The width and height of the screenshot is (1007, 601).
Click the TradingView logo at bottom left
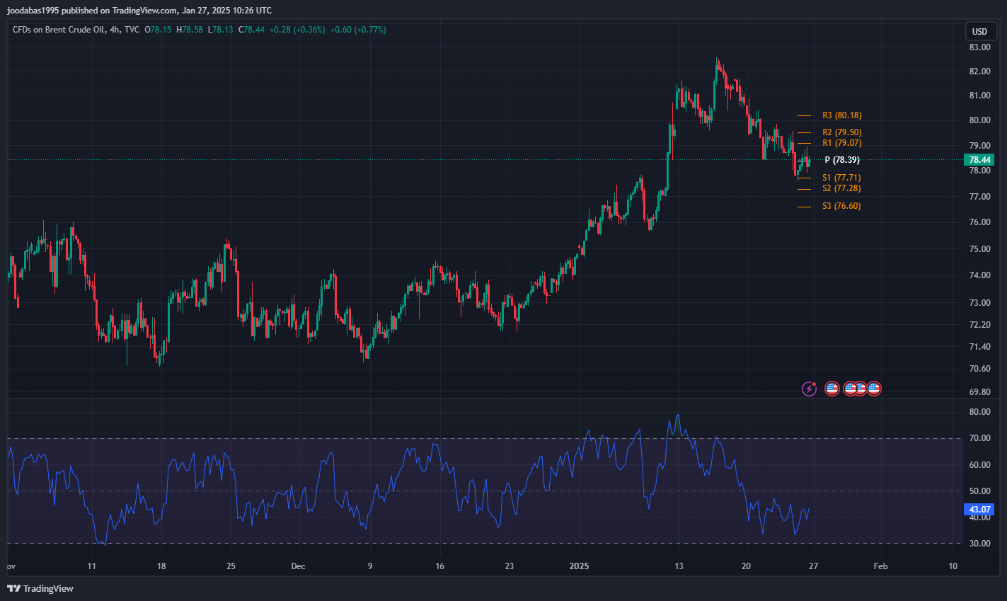[x=40, y=588]
